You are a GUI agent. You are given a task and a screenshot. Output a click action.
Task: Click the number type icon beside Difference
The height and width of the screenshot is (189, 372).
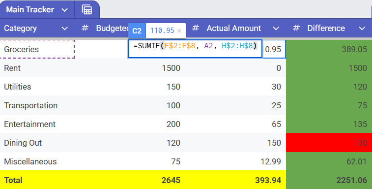[296, 28]
